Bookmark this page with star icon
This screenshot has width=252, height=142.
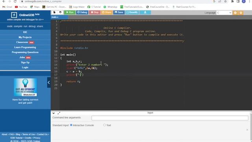[225, 1]
